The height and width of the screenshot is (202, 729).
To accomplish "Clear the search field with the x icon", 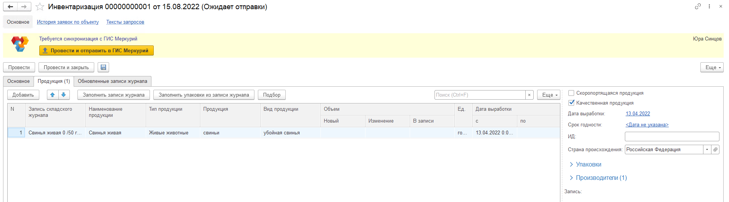I will (529, 95).
